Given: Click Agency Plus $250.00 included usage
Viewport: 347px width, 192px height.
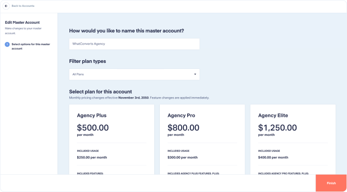Looking at the screenshot, I should (92, 157).
